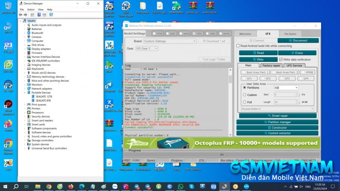Screen dimensions: 340x191
Task: Click the Length input field
Action: [285, 102]
